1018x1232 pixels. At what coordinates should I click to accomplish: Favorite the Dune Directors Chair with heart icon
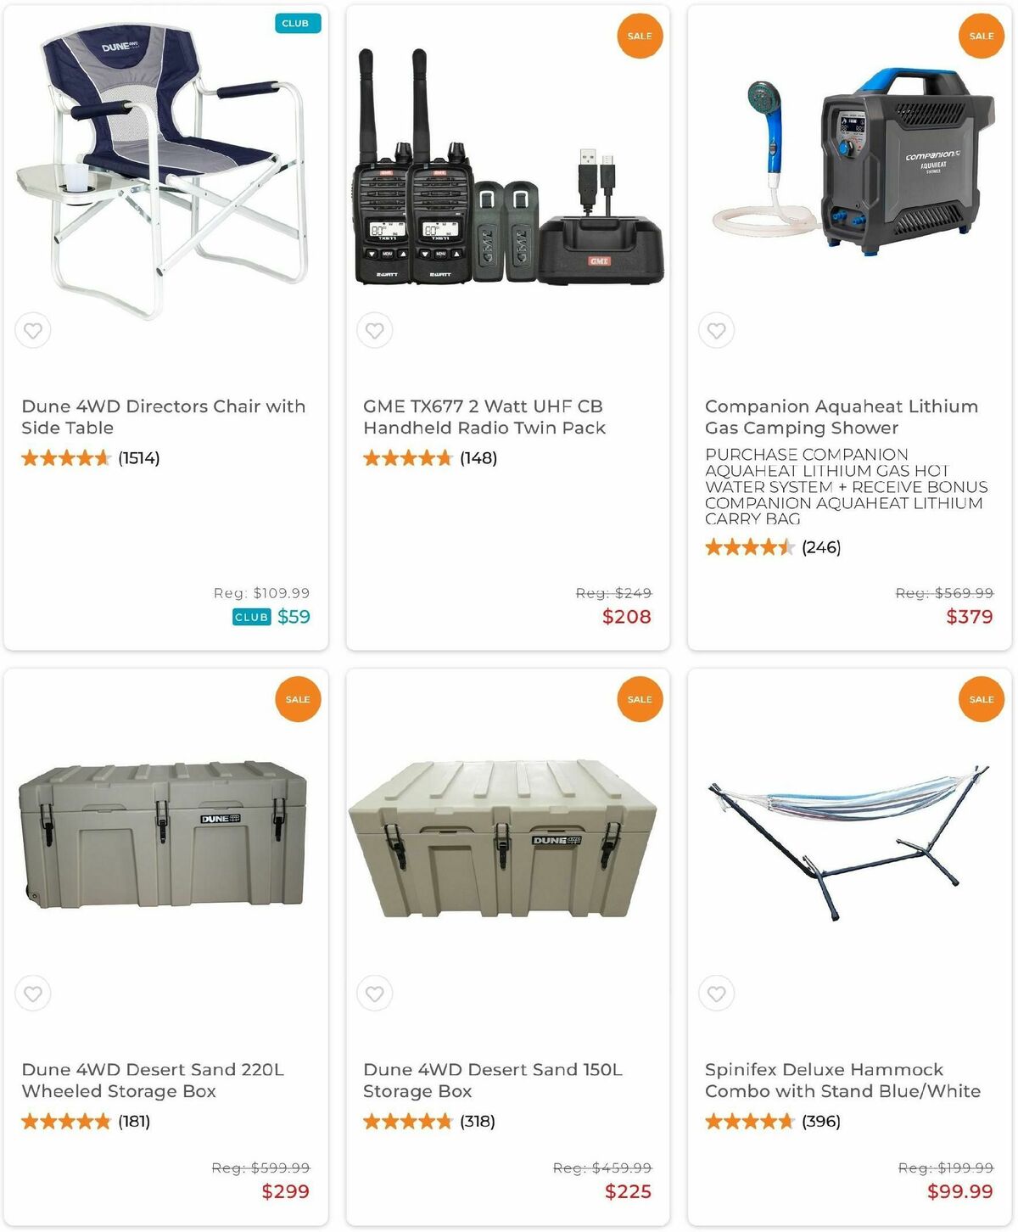[x=33, y=331]
